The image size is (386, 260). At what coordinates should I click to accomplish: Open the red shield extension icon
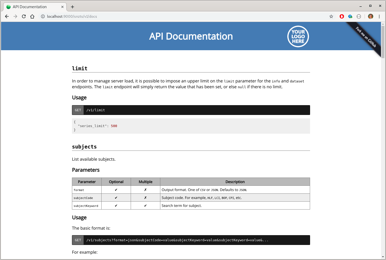click(342, 16)
